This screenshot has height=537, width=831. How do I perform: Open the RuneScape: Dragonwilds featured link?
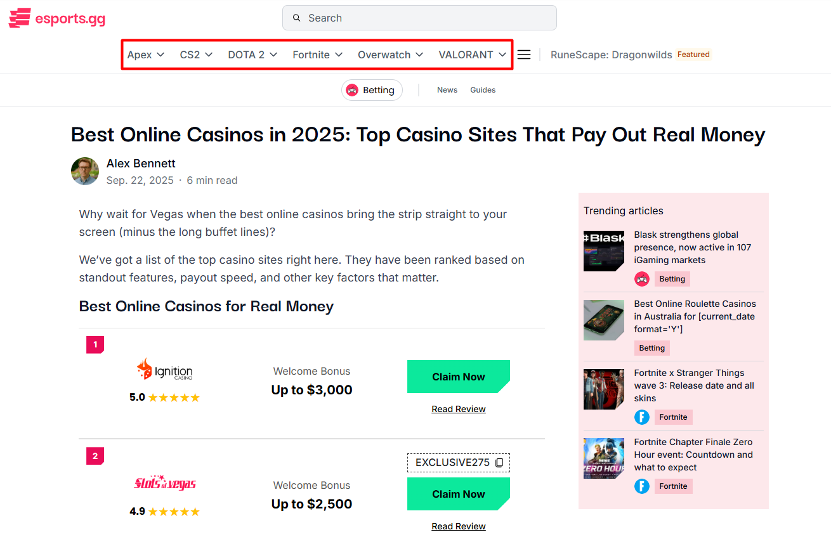611,55
